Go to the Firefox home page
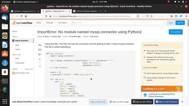Viewport: 189px width, 106px height. [26, 16]
